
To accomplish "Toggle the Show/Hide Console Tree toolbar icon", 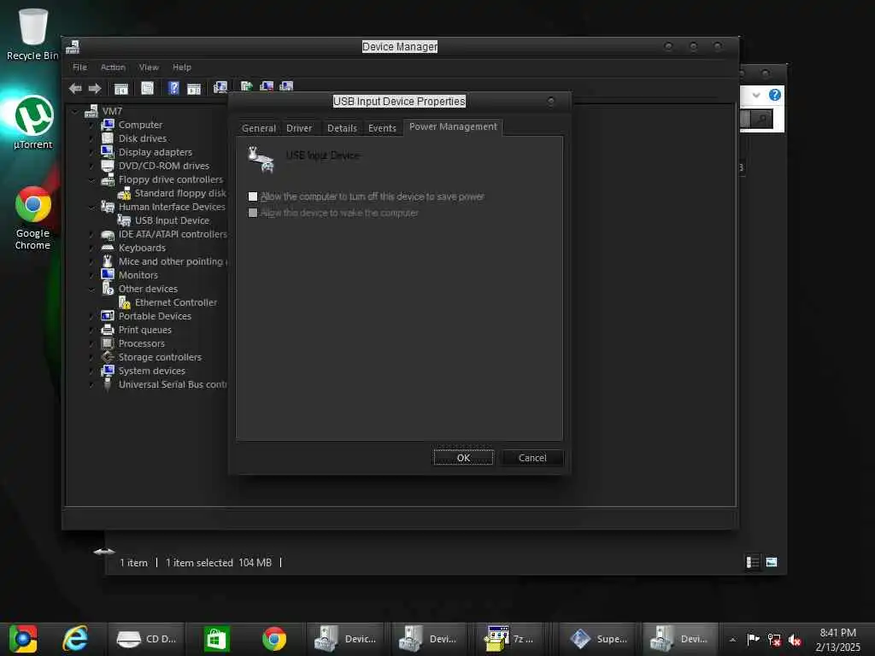I will click(121, 88).
